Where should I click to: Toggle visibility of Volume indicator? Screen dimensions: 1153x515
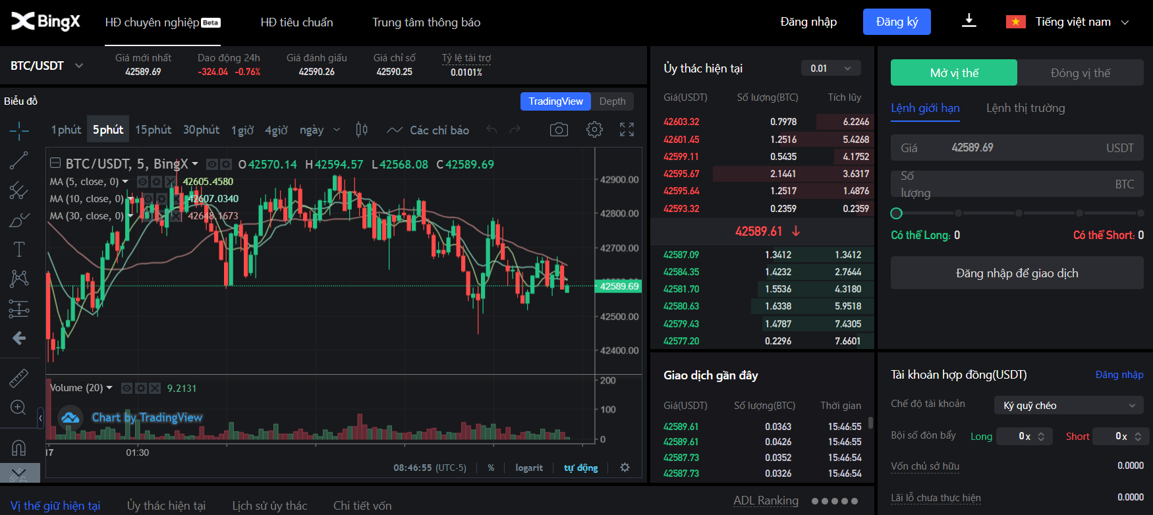pos(127,389)
